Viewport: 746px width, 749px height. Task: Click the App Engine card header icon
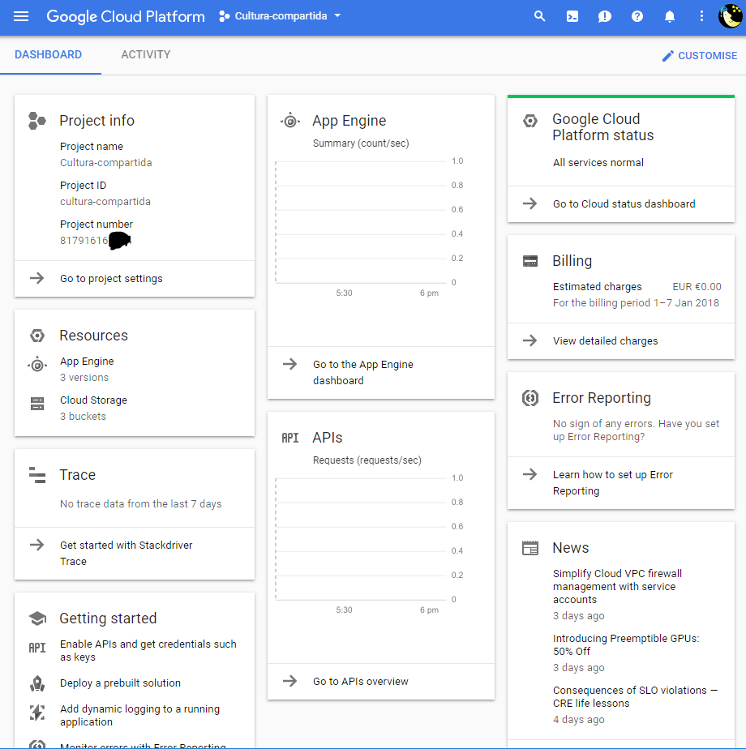pos(290,121)
